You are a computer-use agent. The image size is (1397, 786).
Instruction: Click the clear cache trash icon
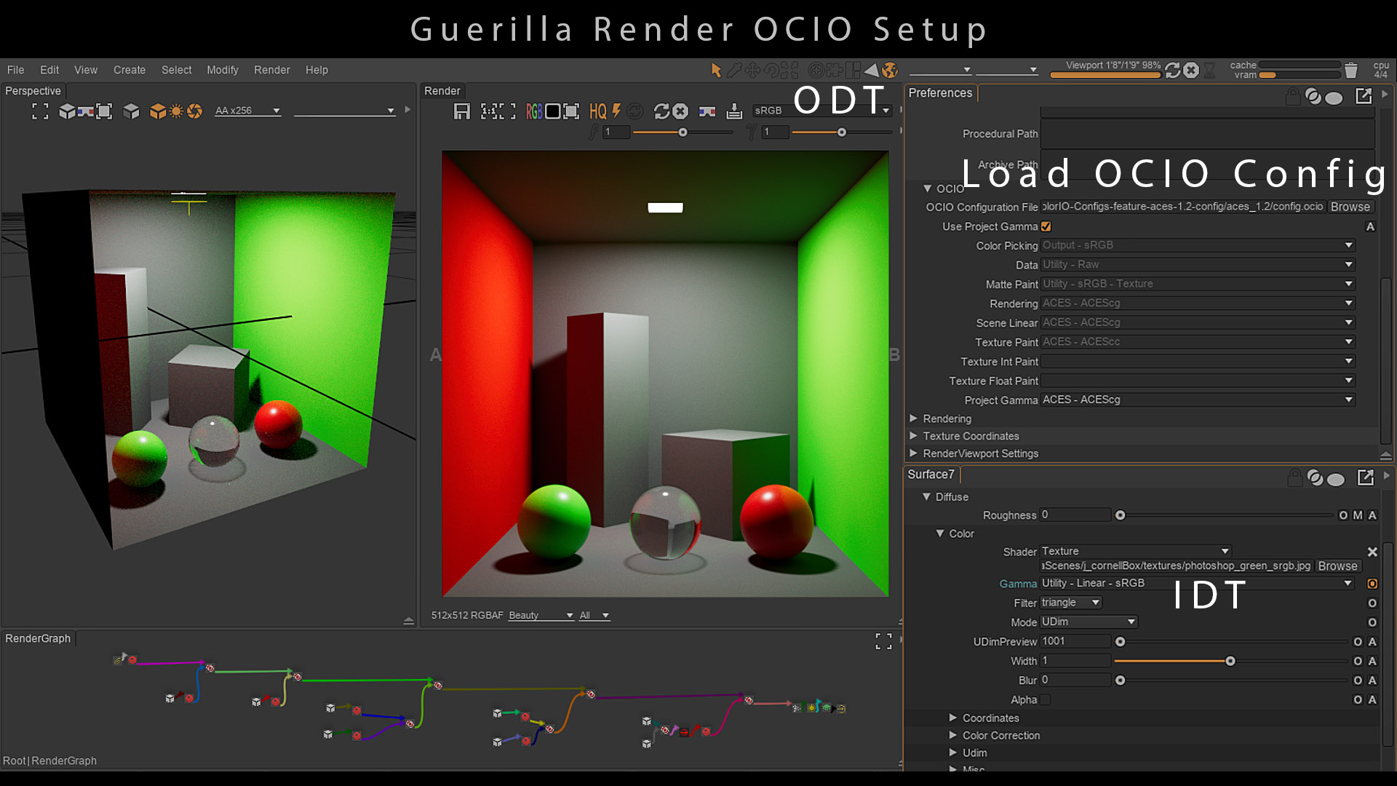(x=1351, y=70)
